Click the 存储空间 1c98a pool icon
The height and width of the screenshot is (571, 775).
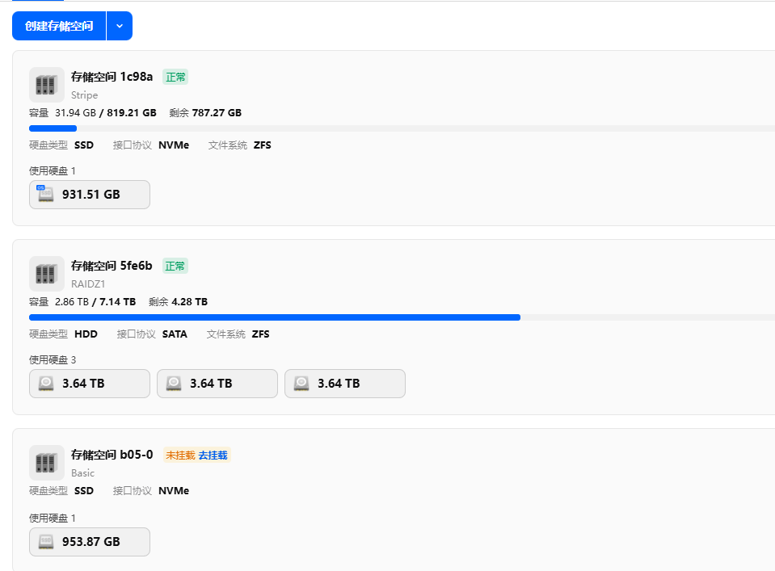46,85
